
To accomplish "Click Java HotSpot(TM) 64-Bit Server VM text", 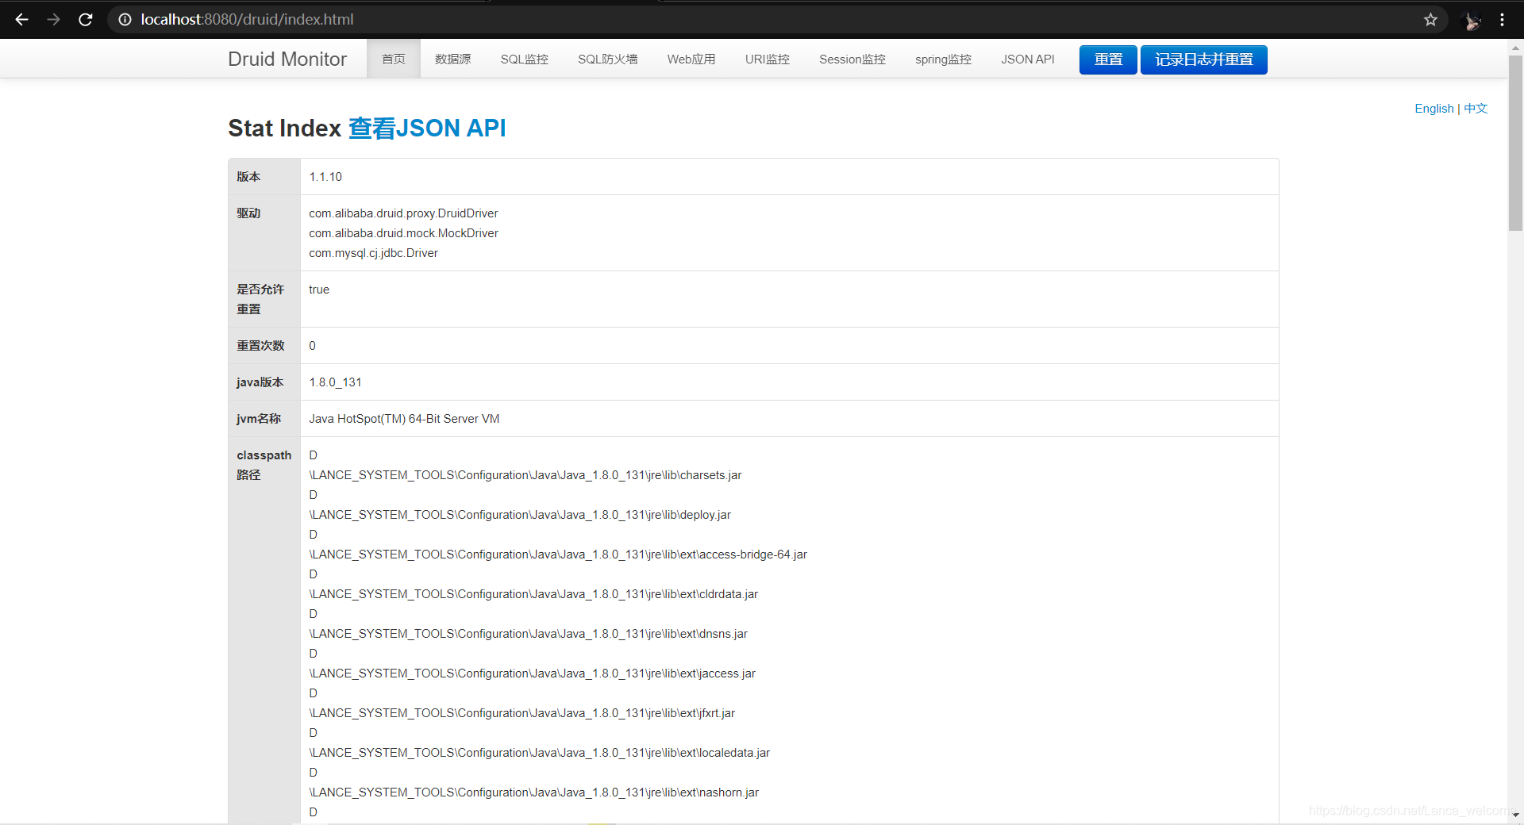I will [404, 419].
